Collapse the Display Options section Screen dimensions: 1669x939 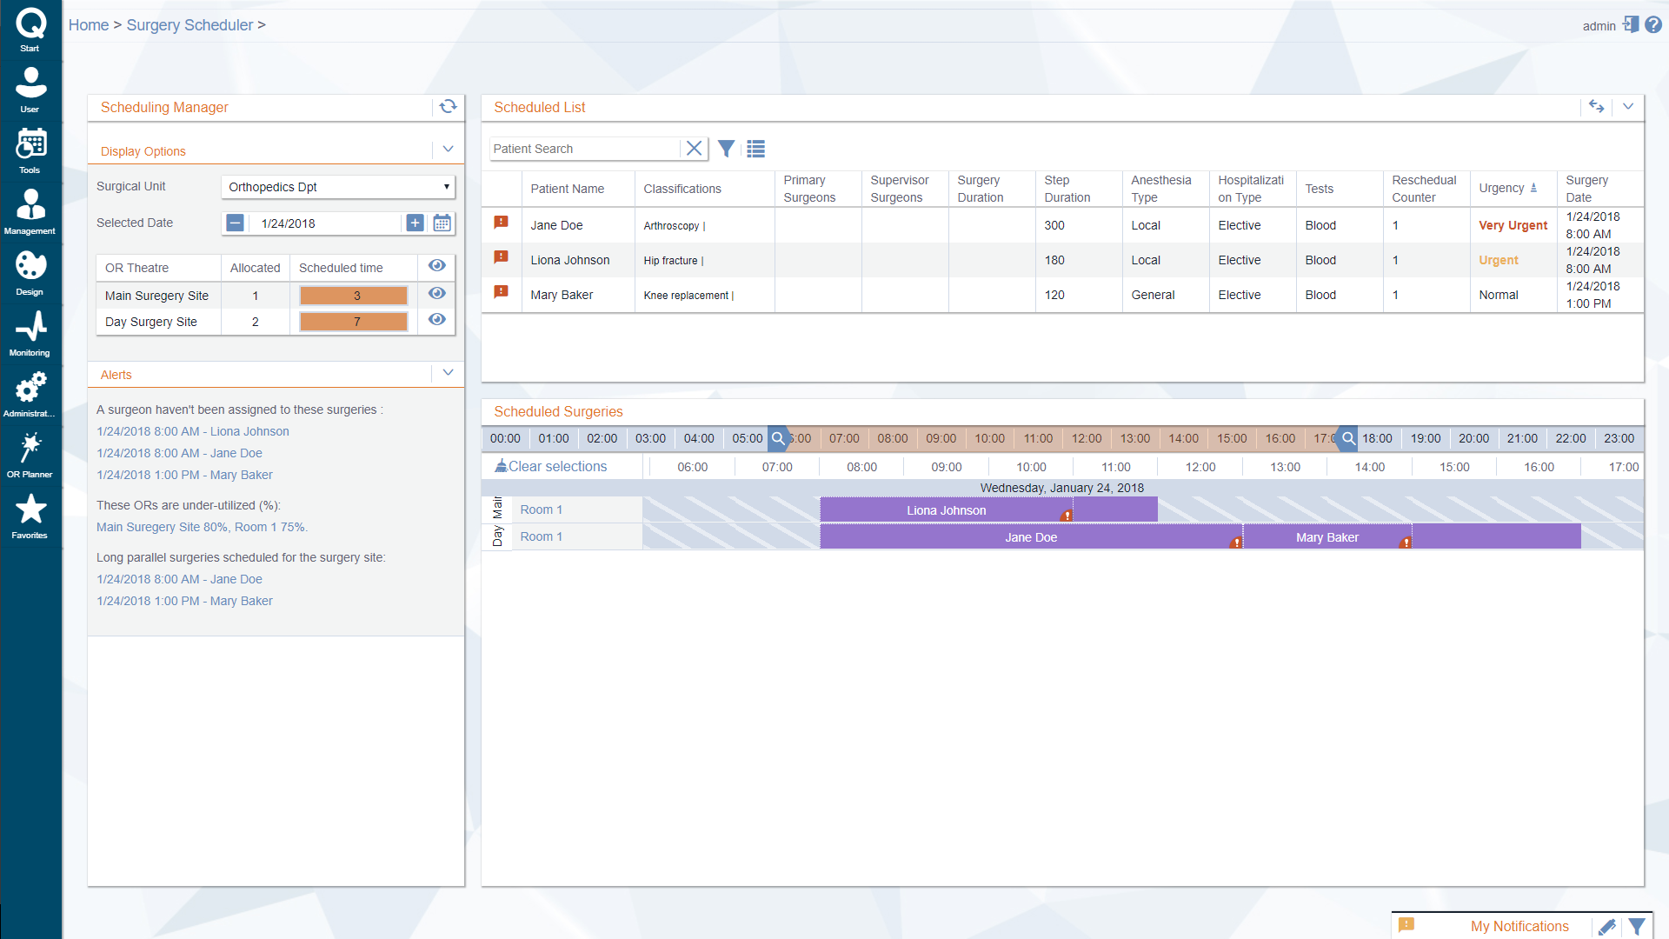point(449,150)
